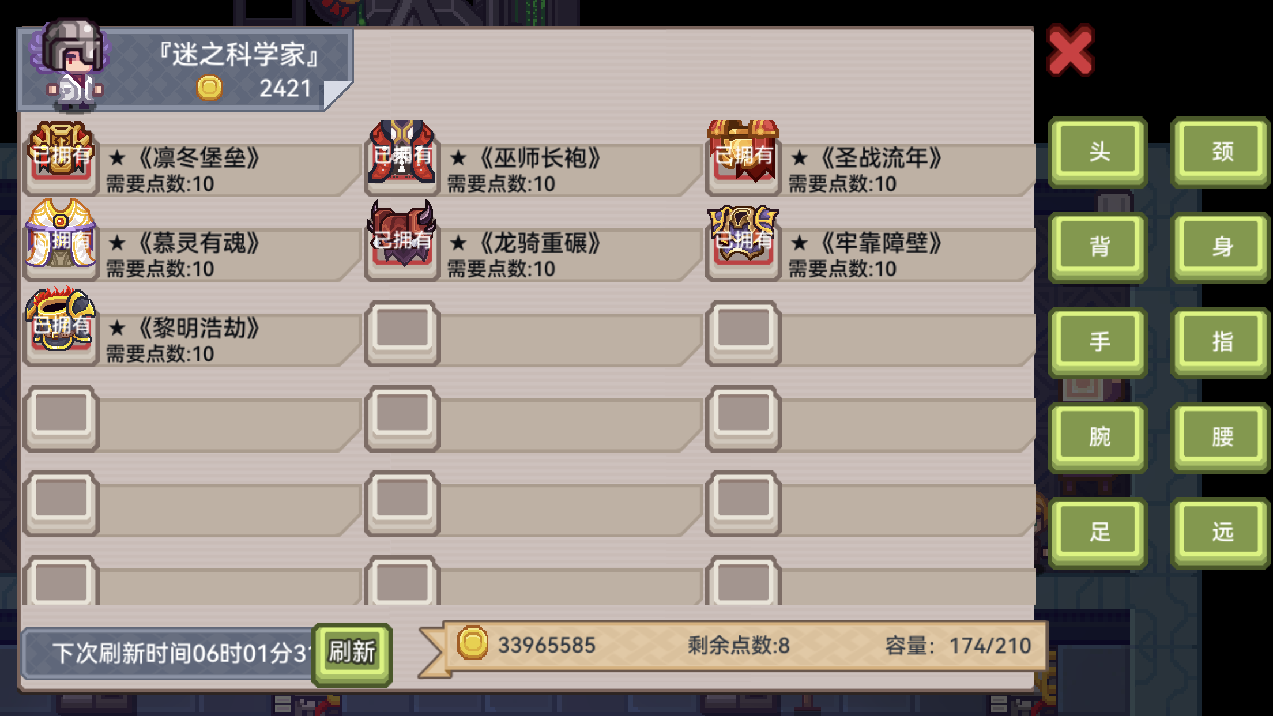Choose the 指 equipment category
Screen dimensions: 1273x716
pos(1222,342)
